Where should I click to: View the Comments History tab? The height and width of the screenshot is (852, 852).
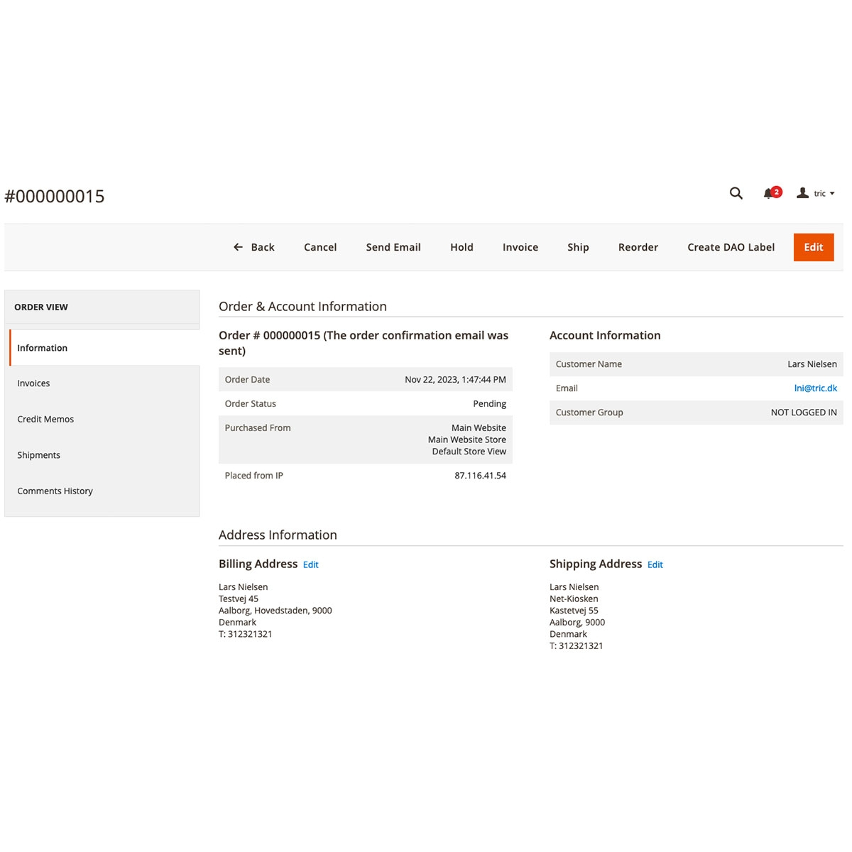[x=55, y=491]
